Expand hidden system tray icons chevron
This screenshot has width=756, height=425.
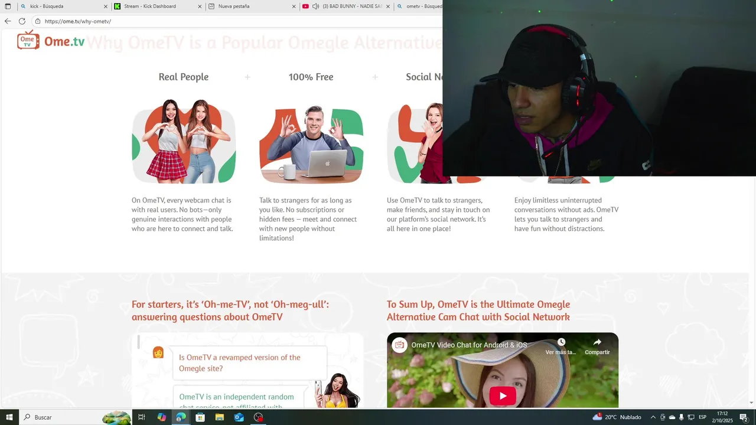click(653, 417)
